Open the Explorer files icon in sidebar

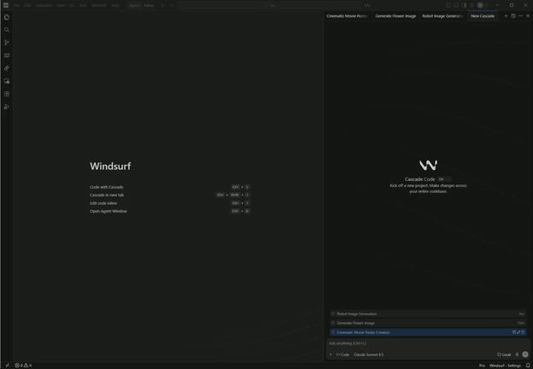tap(7, 17)
